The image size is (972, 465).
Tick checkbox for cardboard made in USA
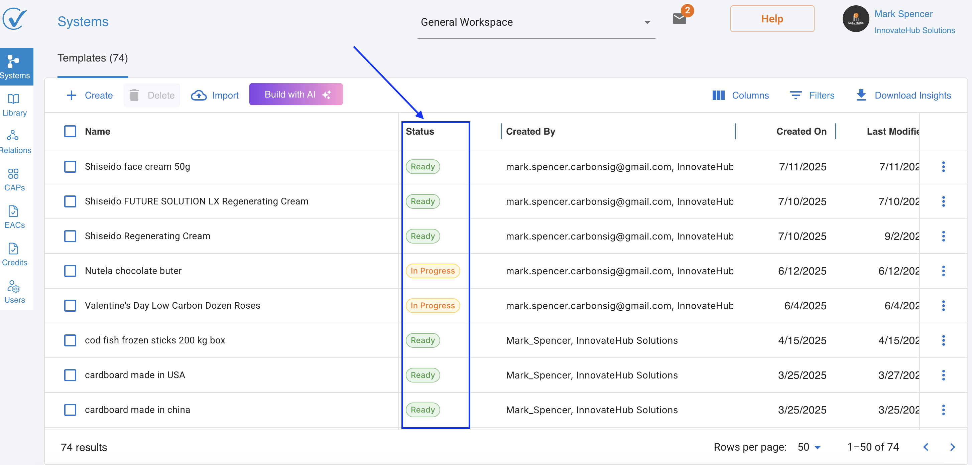point(70,375)
